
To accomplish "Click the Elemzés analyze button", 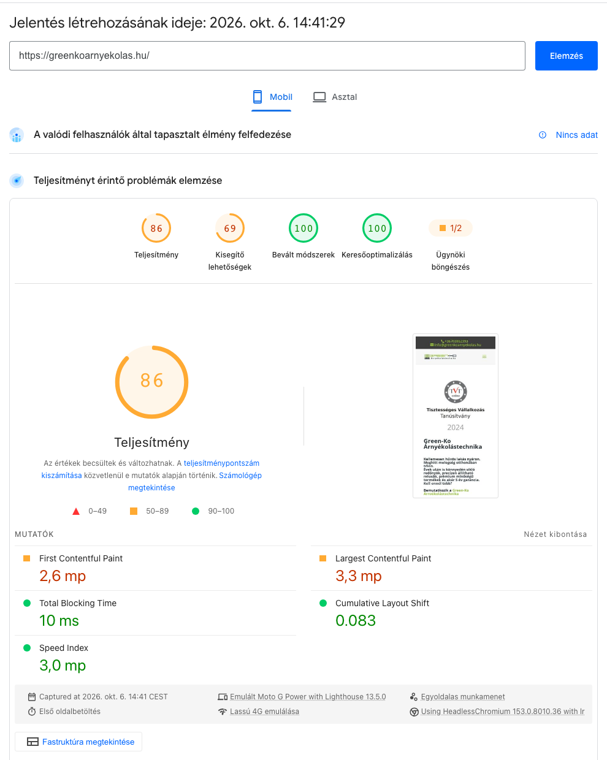I will click(566, 56).
